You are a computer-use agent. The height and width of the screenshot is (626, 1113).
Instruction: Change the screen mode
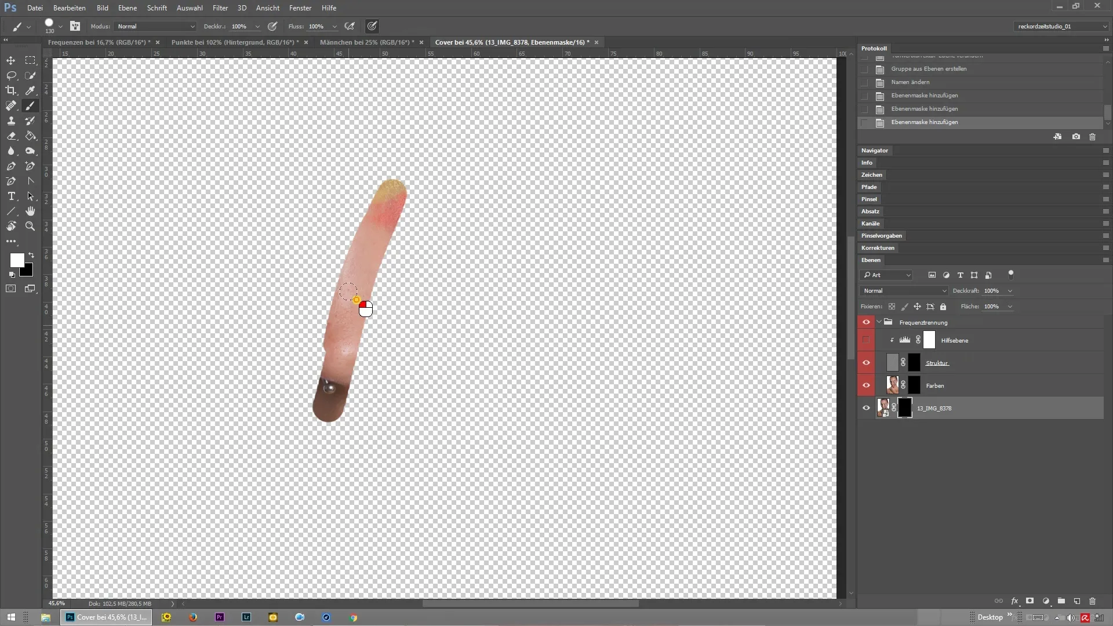coord(30,289)
